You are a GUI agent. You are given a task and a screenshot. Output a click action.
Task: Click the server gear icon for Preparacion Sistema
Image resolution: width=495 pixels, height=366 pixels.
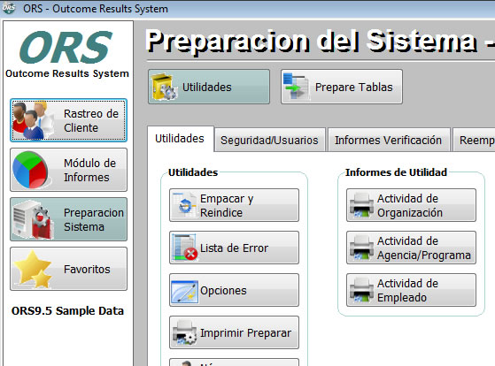point(32,219)
